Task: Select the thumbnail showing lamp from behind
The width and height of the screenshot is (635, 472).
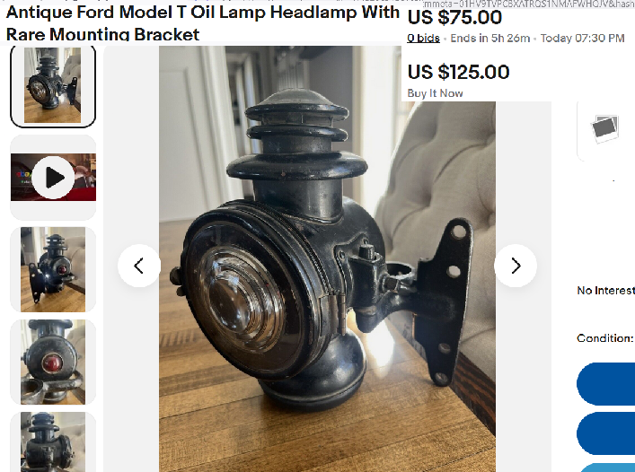Action: pos(53,269)
